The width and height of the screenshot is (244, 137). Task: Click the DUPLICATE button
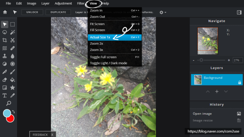(x=58, y=12)
